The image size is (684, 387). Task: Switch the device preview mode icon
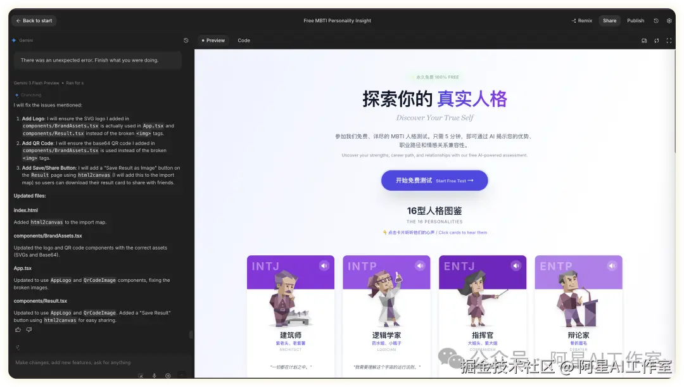coord(644,41)
